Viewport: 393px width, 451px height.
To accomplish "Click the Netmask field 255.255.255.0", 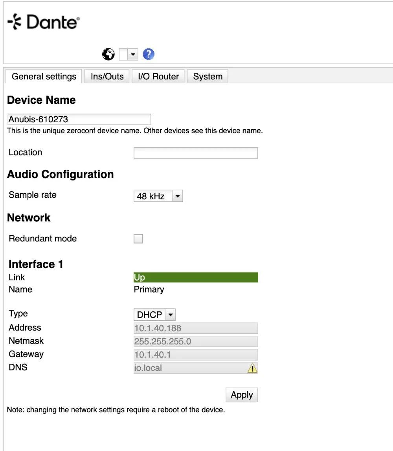I will [196, 341].
